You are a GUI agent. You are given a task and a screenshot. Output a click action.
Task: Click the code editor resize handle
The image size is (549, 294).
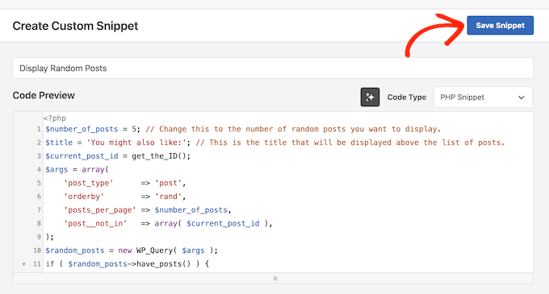(275, 278)
